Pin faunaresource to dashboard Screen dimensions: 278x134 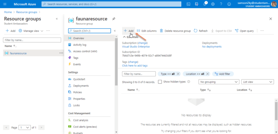(114, 19)
